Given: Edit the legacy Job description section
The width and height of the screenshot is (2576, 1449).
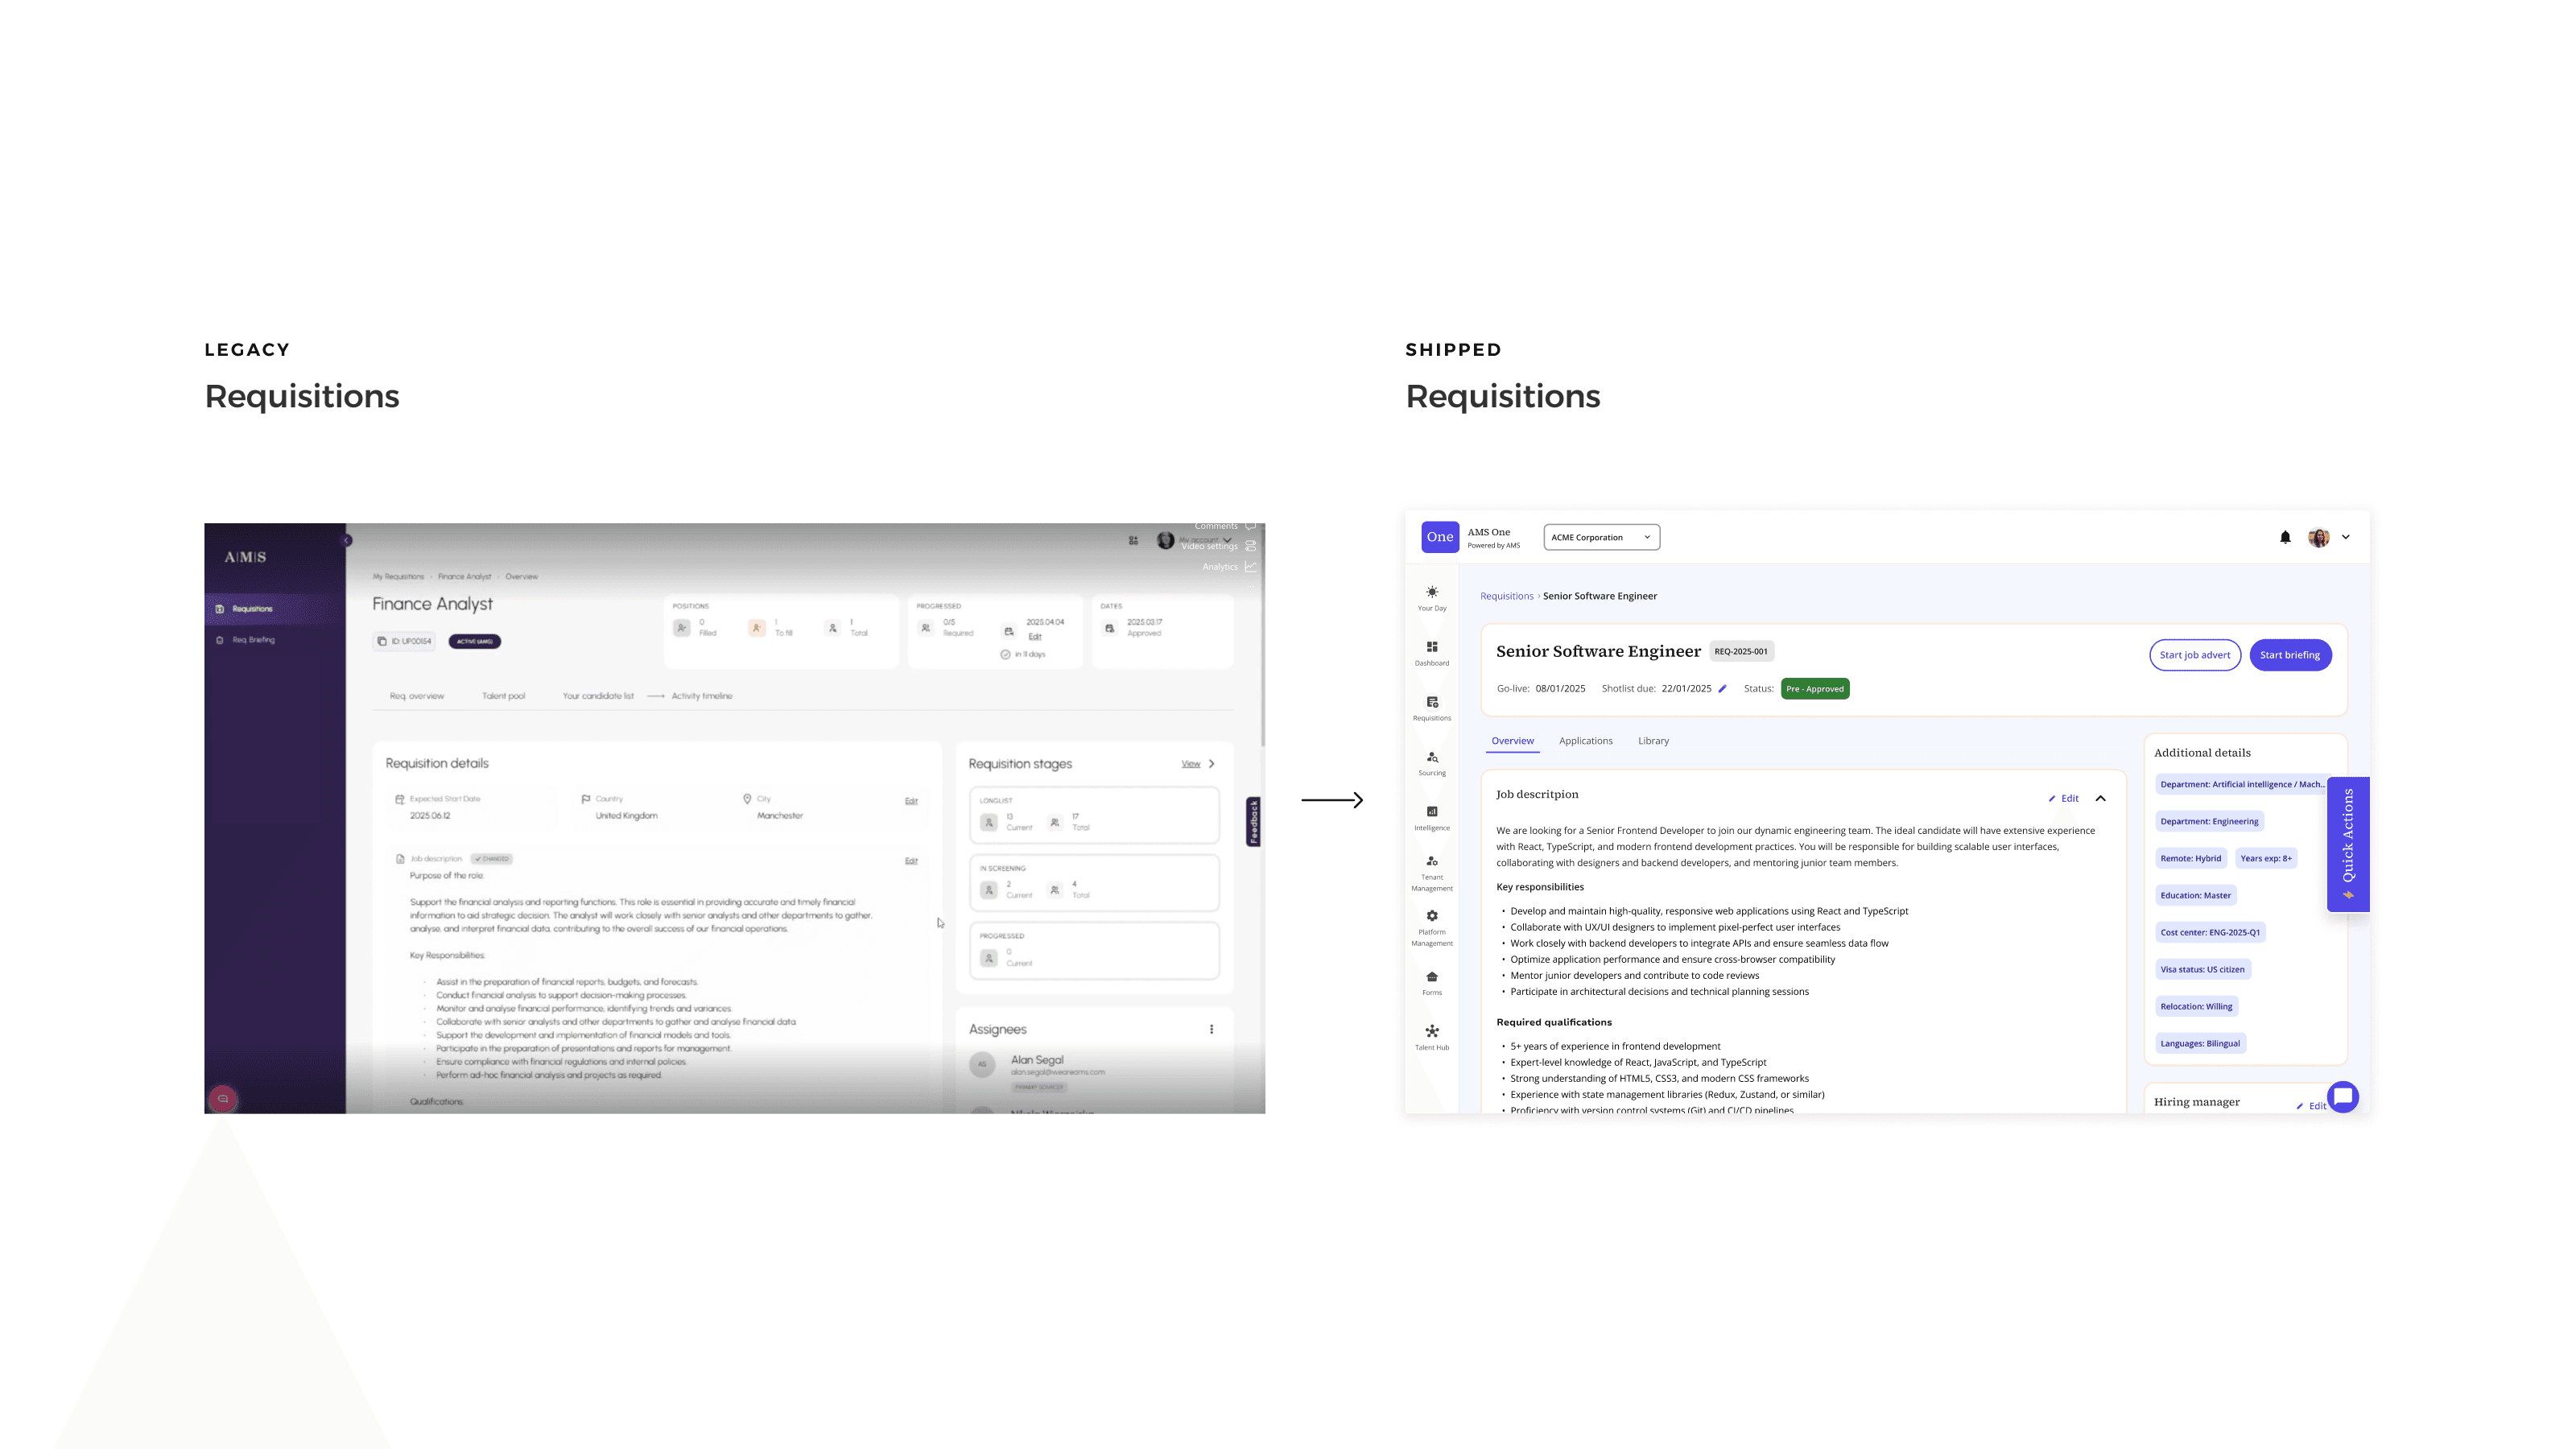Looking at the screenshot, I should click(x=911, y=861).
